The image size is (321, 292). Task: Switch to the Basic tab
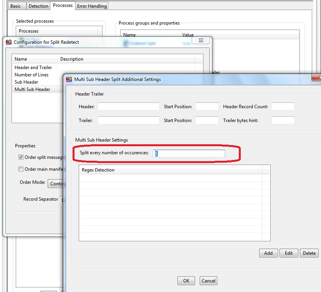[16, 6]
